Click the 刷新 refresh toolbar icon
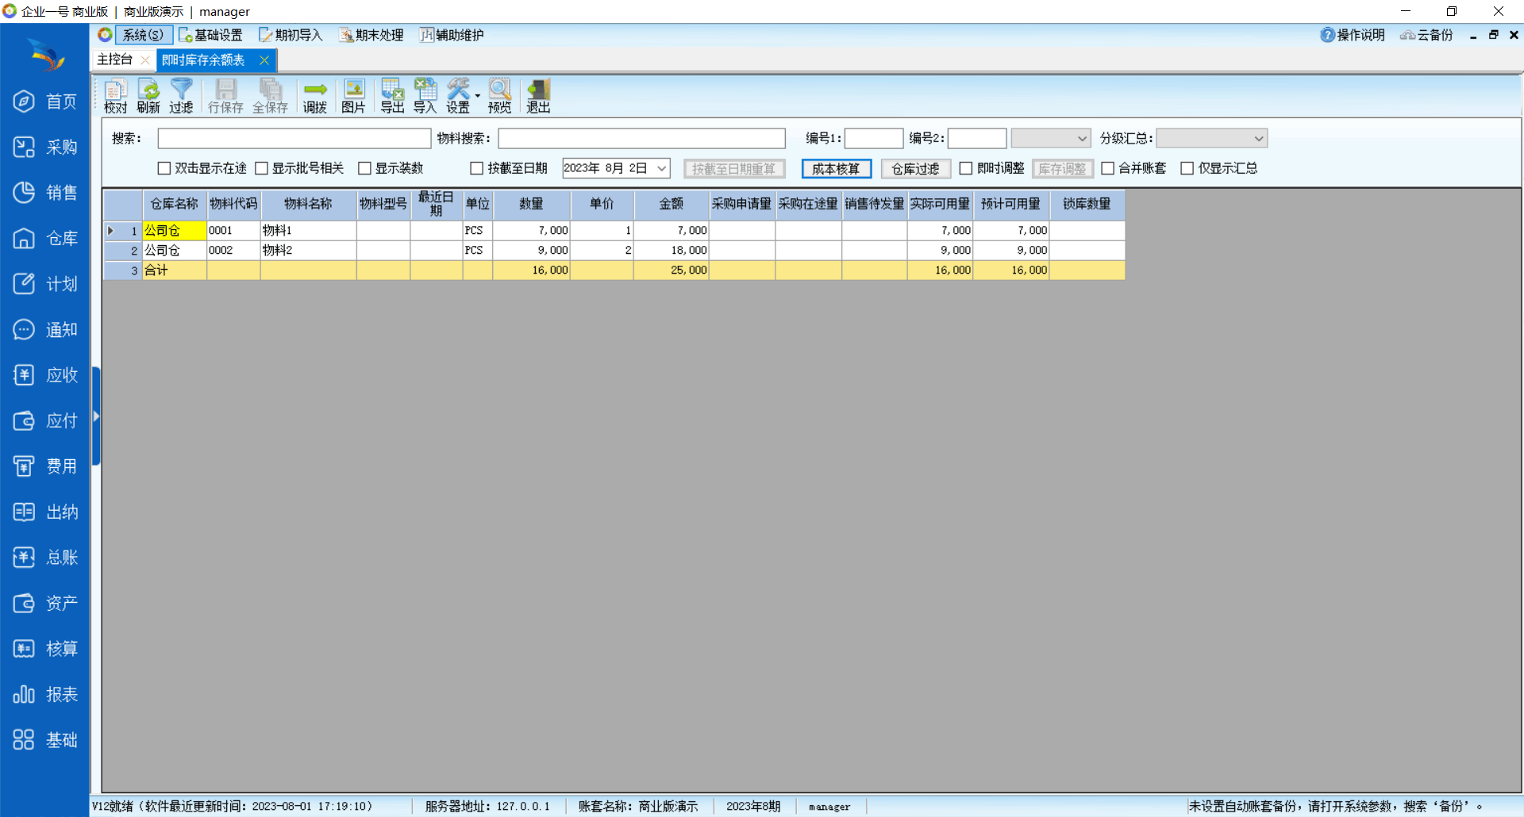 click(x=148, y=96)
